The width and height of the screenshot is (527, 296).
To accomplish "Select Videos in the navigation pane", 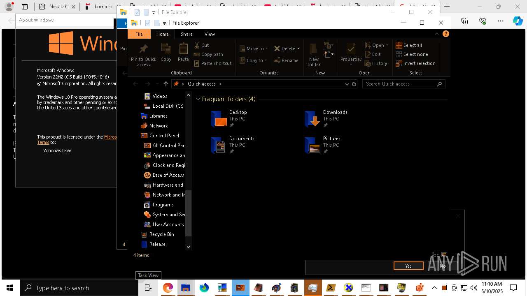I will coord(159,96).
